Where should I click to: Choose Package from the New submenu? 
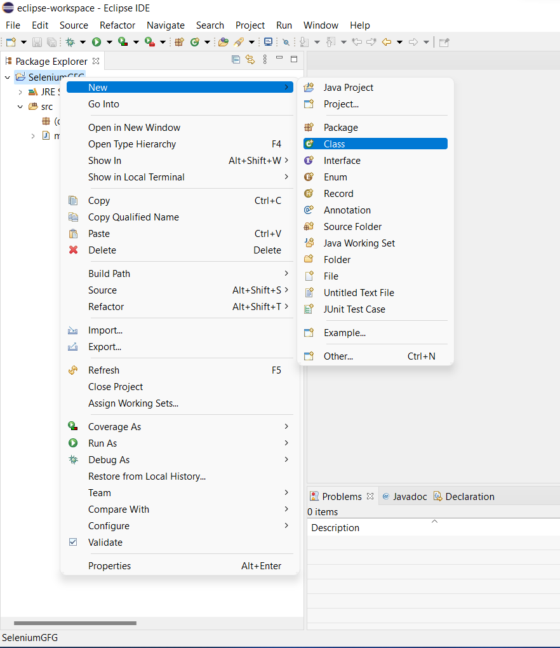pos(375,127)
